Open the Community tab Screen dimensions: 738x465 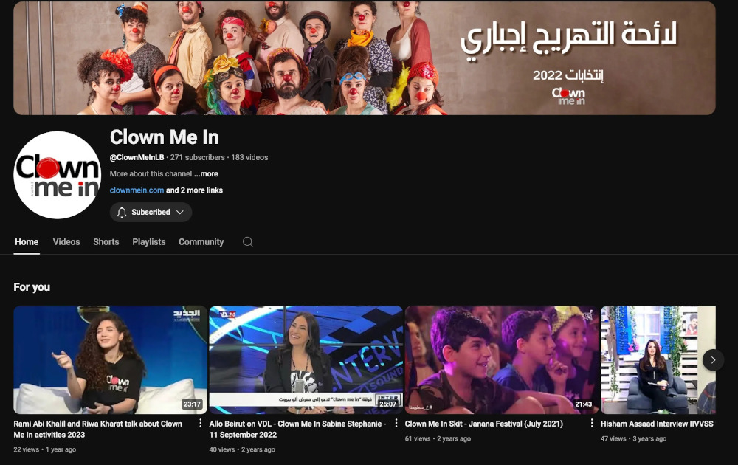201,242
